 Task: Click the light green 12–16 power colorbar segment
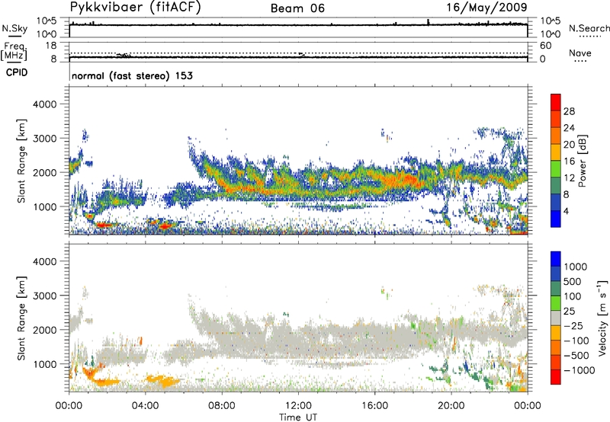556,168
